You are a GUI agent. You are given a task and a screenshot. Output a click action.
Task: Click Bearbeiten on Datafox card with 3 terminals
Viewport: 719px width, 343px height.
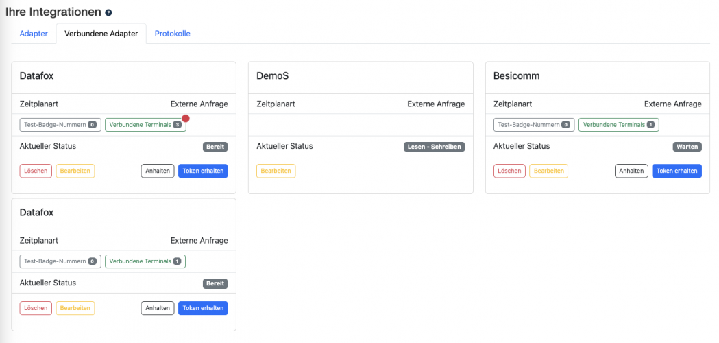pyautogui.click(x=75, y=171)
